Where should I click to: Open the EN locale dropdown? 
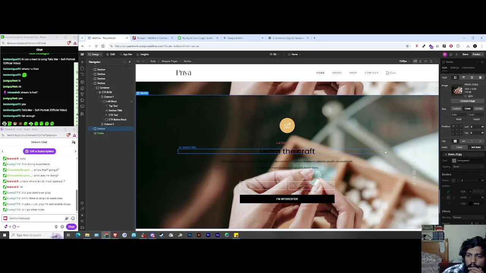[x=274, y=54]
